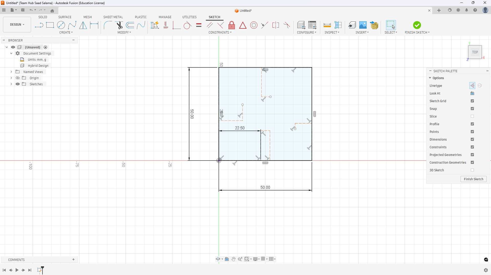491x275 pixels.
Task: Select the Line sketch tool
Action: tap(39, 25)
